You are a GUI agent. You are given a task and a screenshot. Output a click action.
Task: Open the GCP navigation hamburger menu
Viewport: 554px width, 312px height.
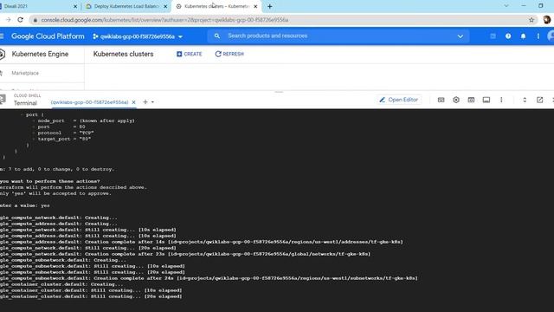coord(2,36)
